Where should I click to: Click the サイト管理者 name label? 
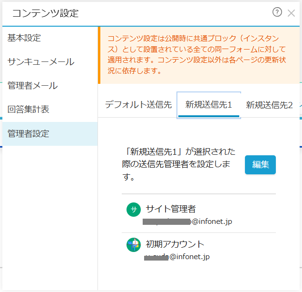(171, 209)
